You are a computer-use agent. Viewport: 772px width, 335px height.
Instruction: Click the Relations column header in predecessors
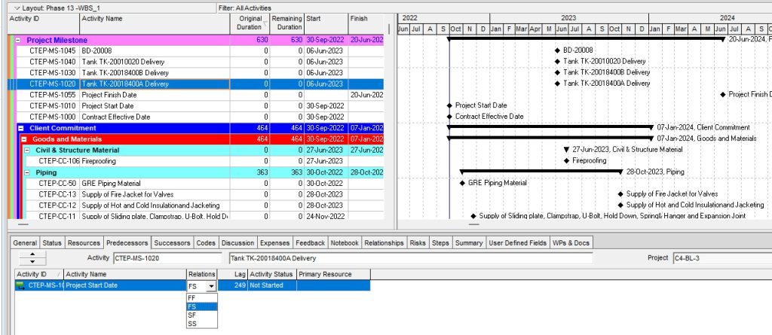[202, 274]
